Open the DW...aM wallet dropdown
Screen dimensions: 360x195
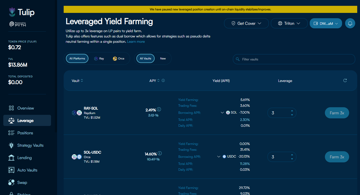(x=326, y=23)
